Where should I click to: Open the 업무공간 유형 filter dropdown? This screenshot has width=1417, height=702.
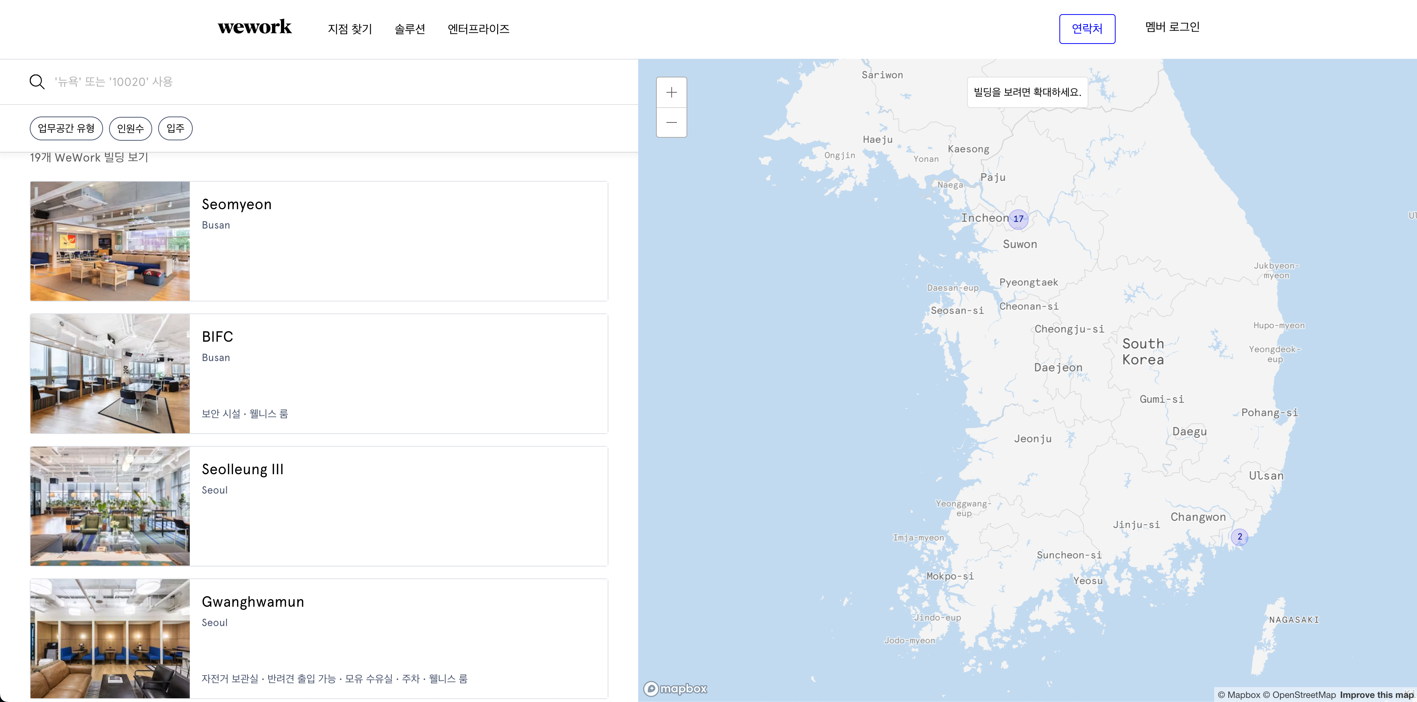point(66,128)
